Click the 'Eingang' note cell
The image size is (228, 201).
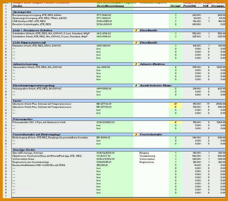144,153
